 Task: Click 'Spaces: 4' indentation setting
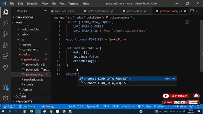coord(92,106)
